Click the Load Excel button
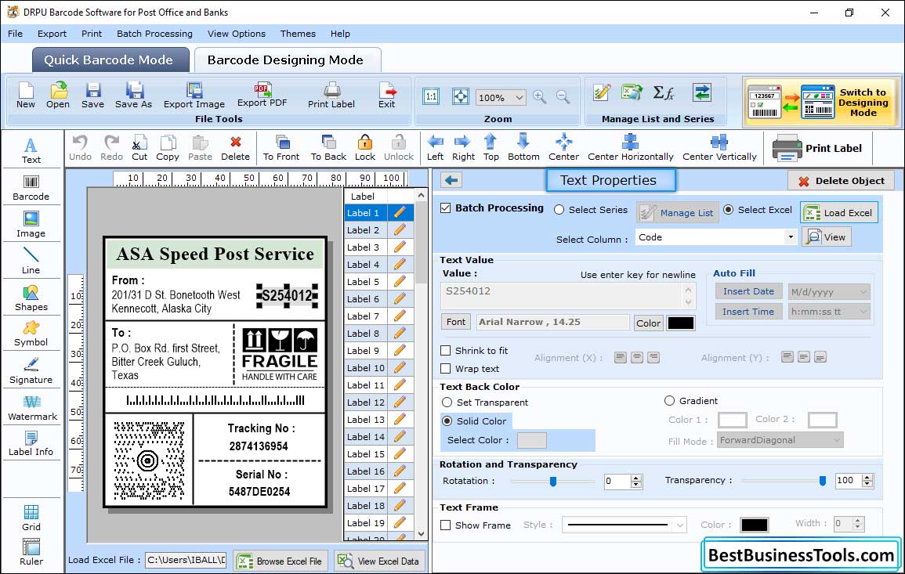This screenshot has width=905, height=574. click(839, 212)
